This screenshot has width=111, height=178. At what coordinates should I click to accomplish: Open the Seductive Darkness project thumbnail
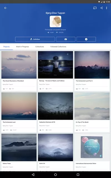(56, 106)
